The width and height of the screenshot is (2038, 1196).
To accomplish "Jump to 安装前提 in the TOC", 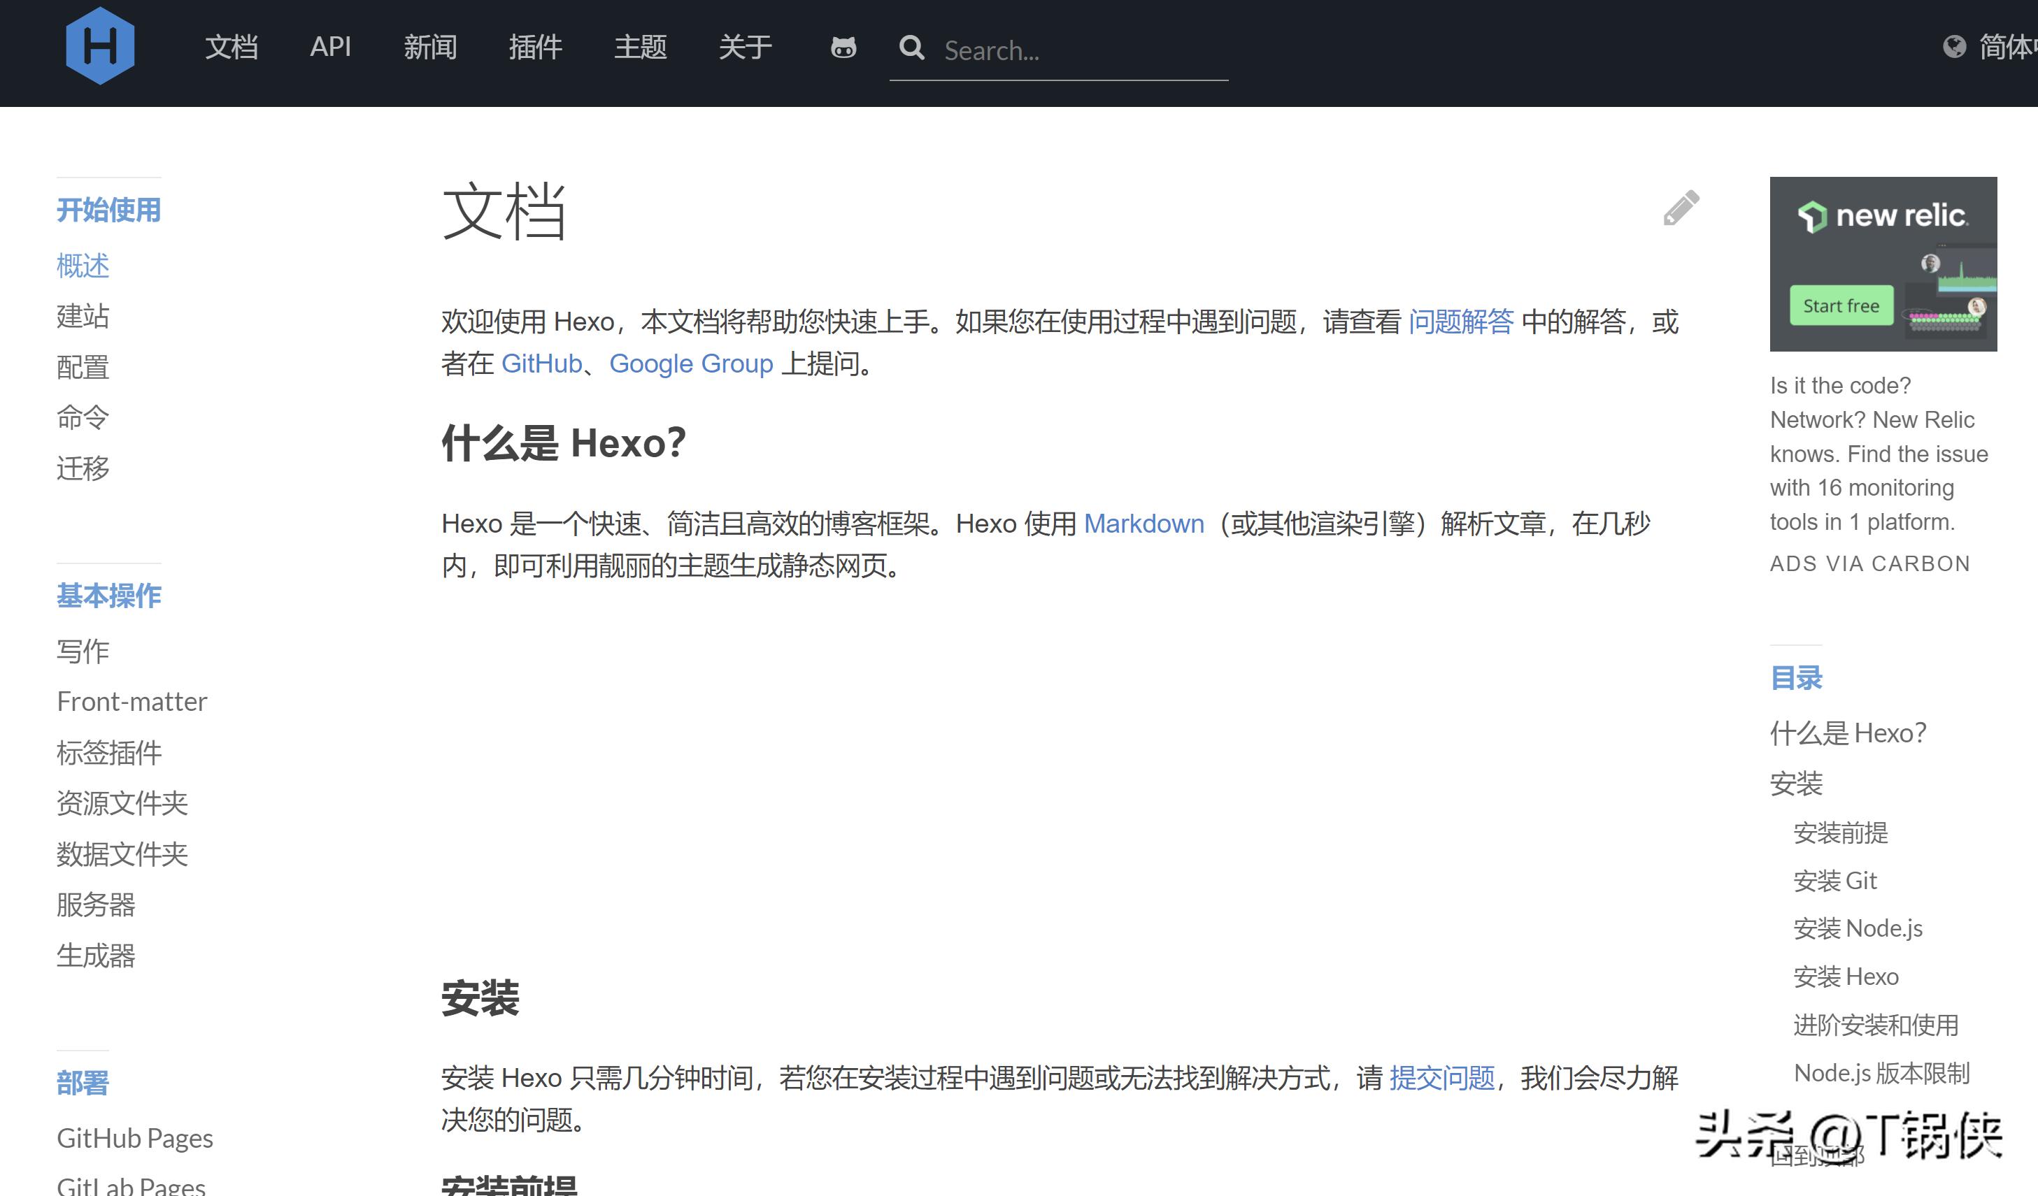I will tap(1841, 833).
